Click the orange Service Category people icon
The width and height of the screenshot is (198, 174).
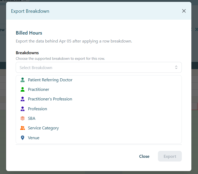click(23, 128)
